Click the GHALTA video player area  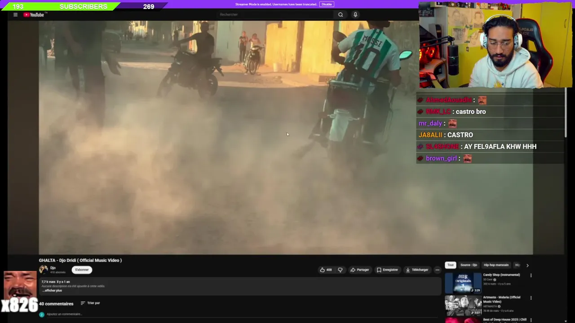click(286, 137)
